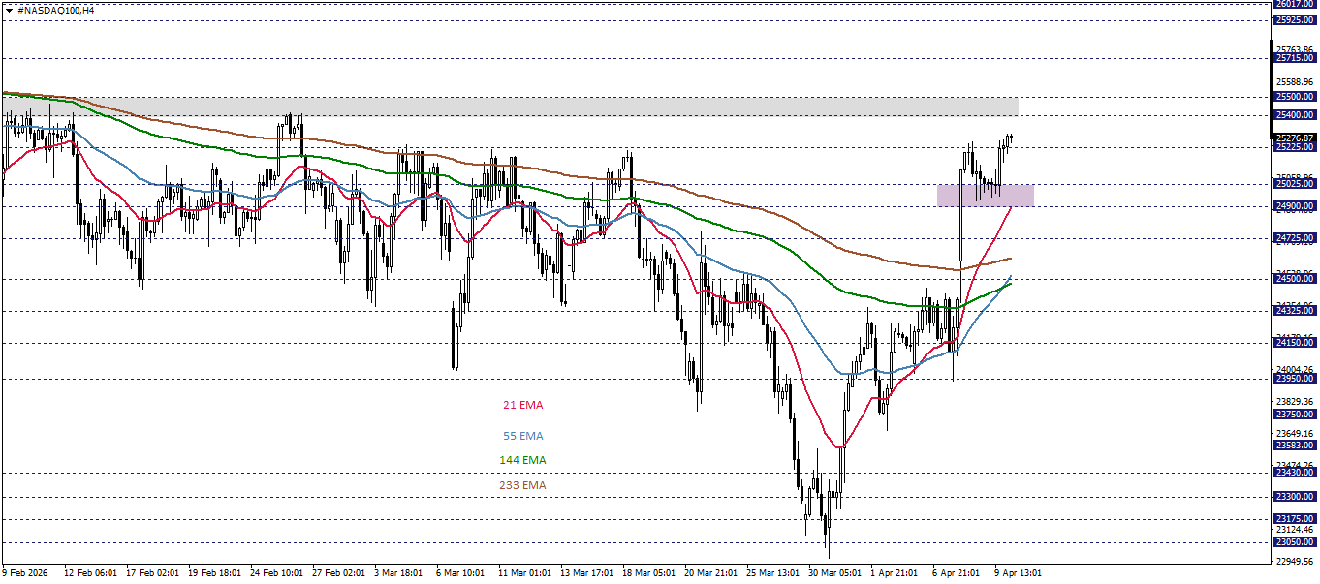Click the 24150.00 price level label

click(1296, 341)
